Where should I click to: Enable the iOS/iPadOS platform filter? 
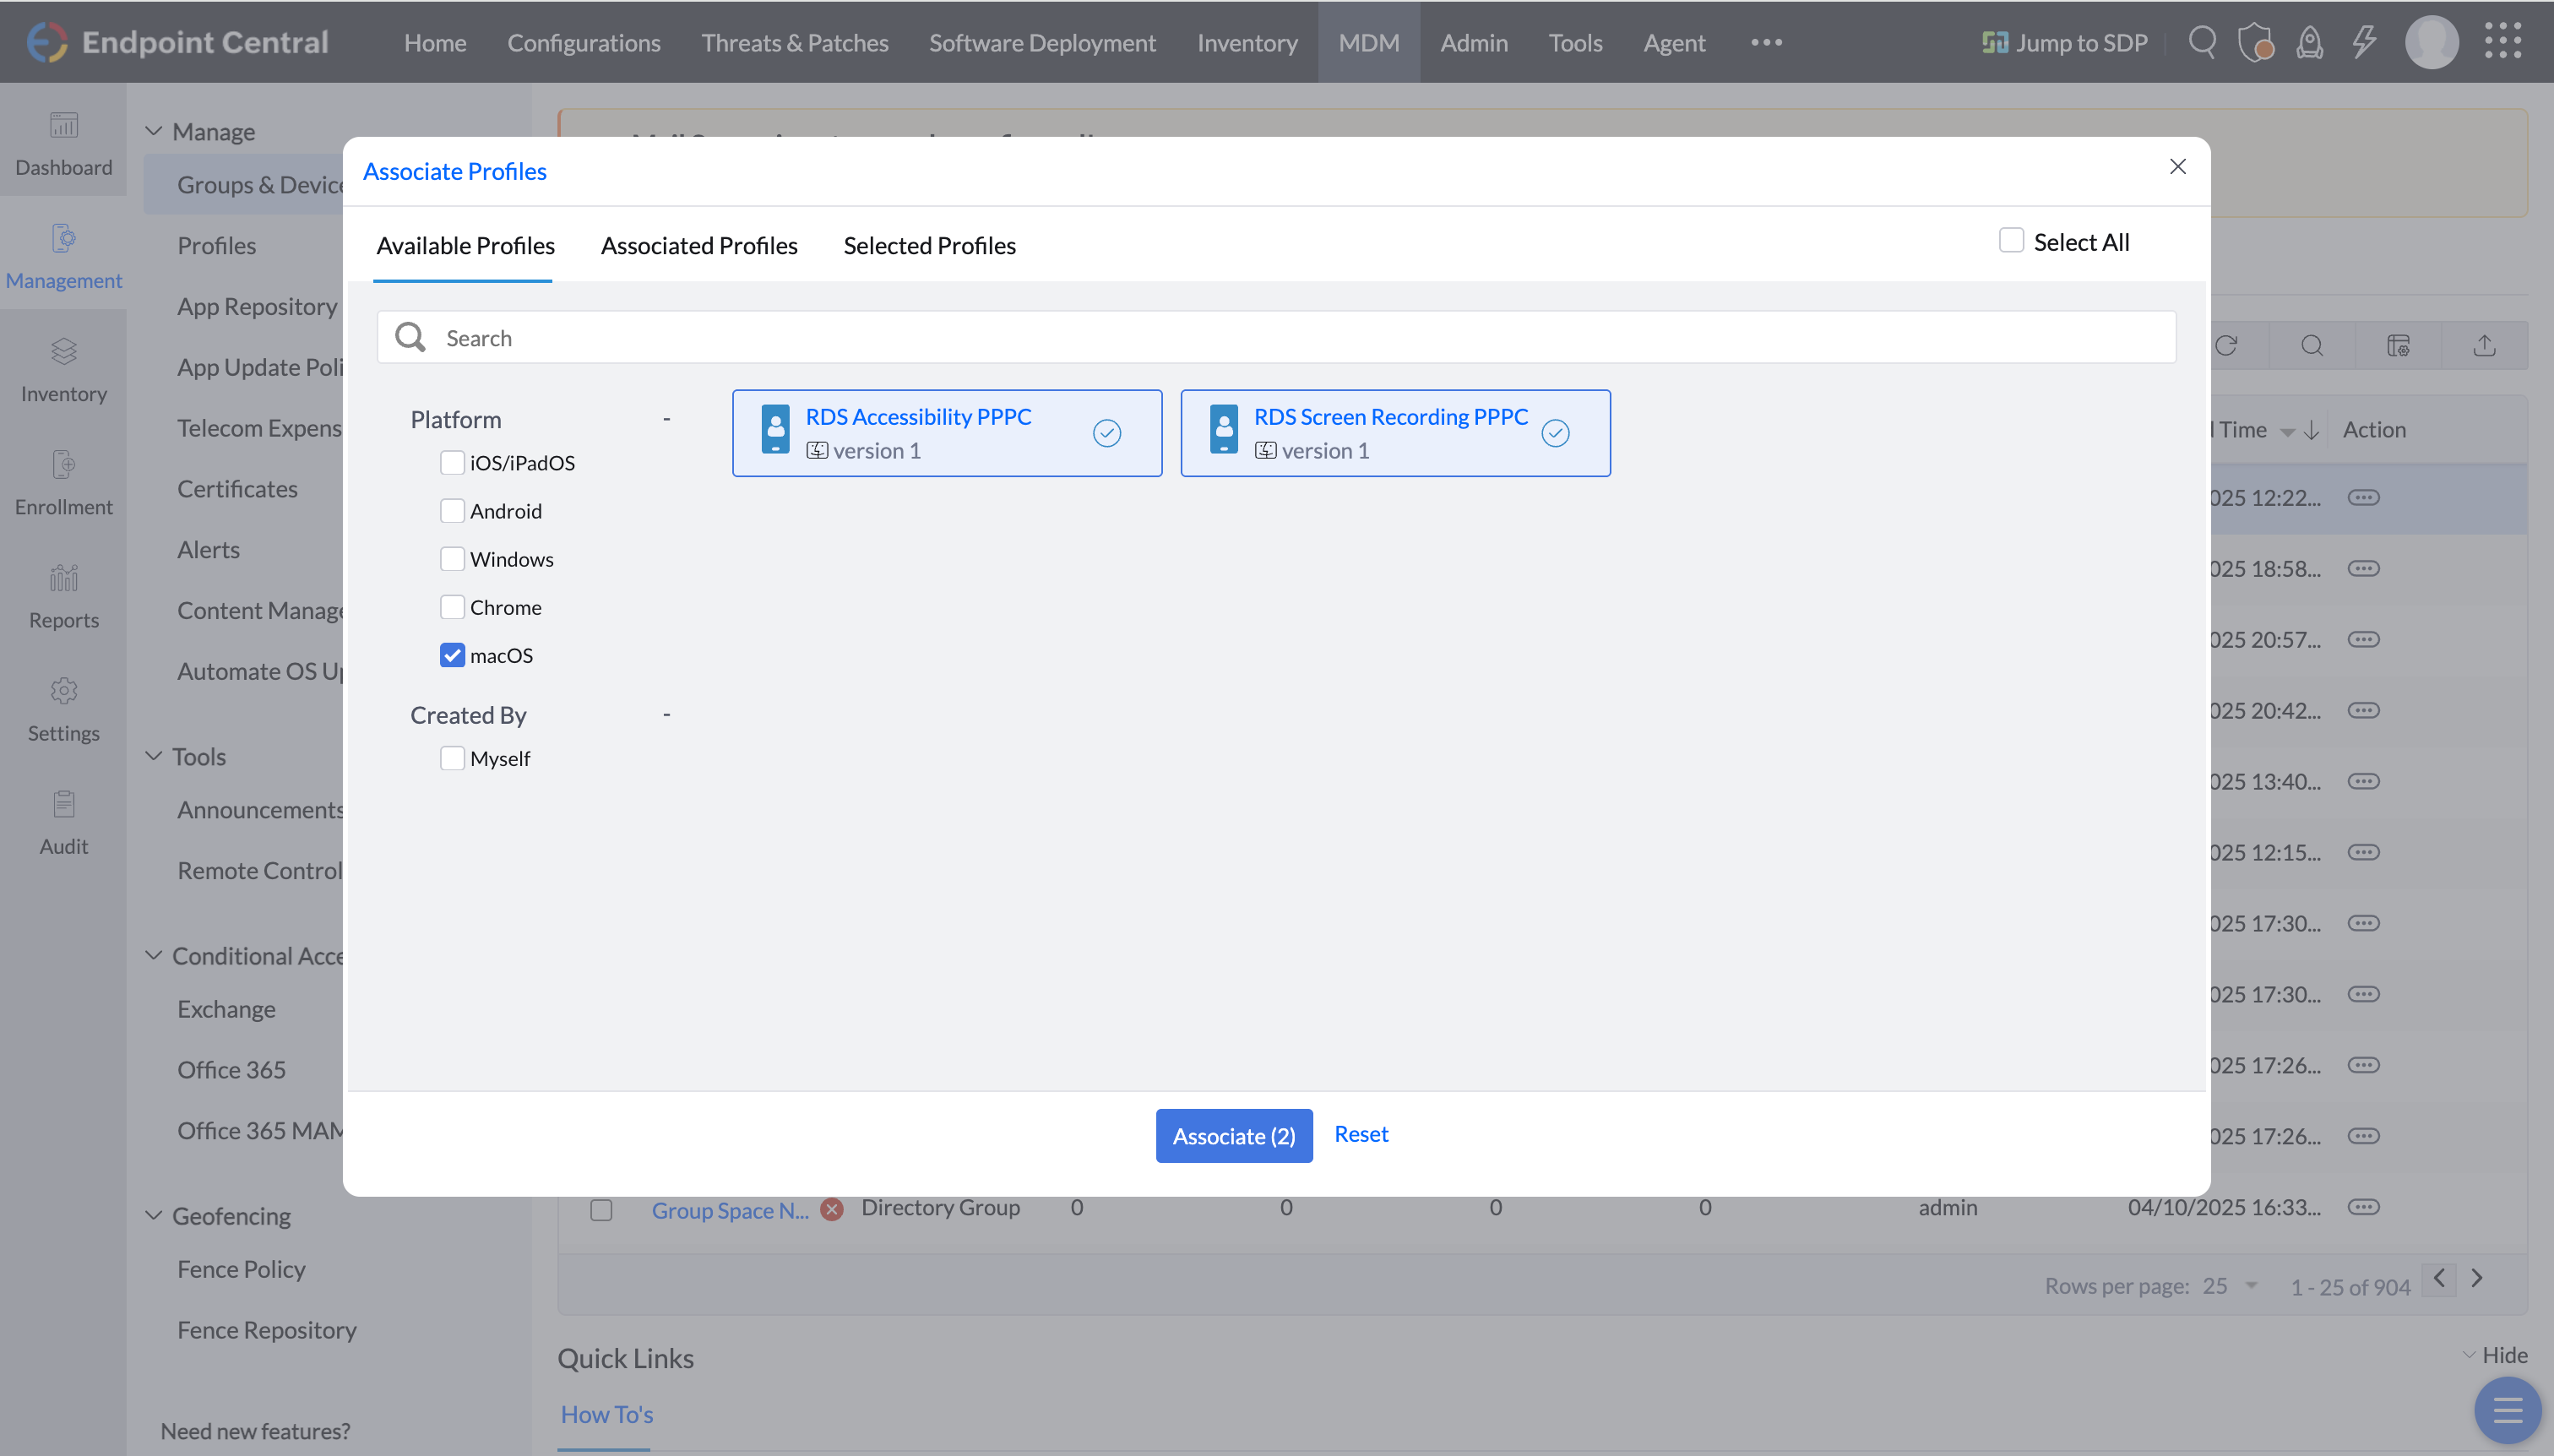point(452,462)
